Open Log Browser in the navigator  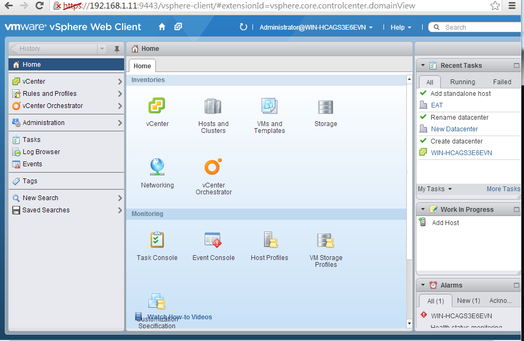pos(66,152)
